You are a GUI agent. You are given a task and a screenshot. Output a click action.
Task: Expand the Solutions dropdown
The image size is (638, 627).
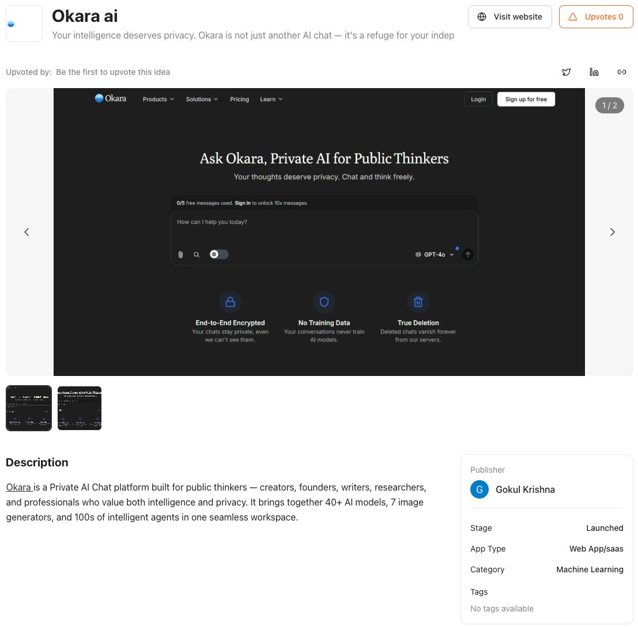click(x=202, y=99)
